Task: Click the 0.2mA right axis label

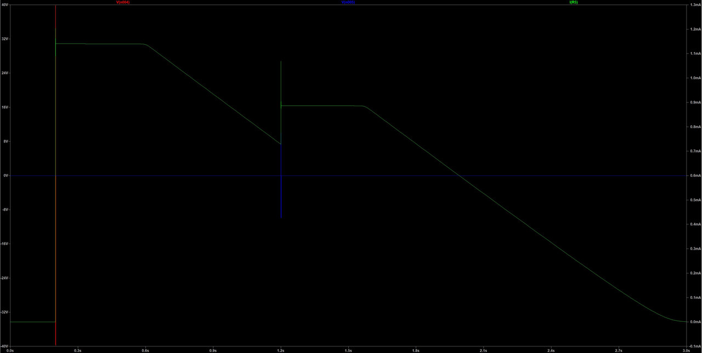Action: click(696, 273)
